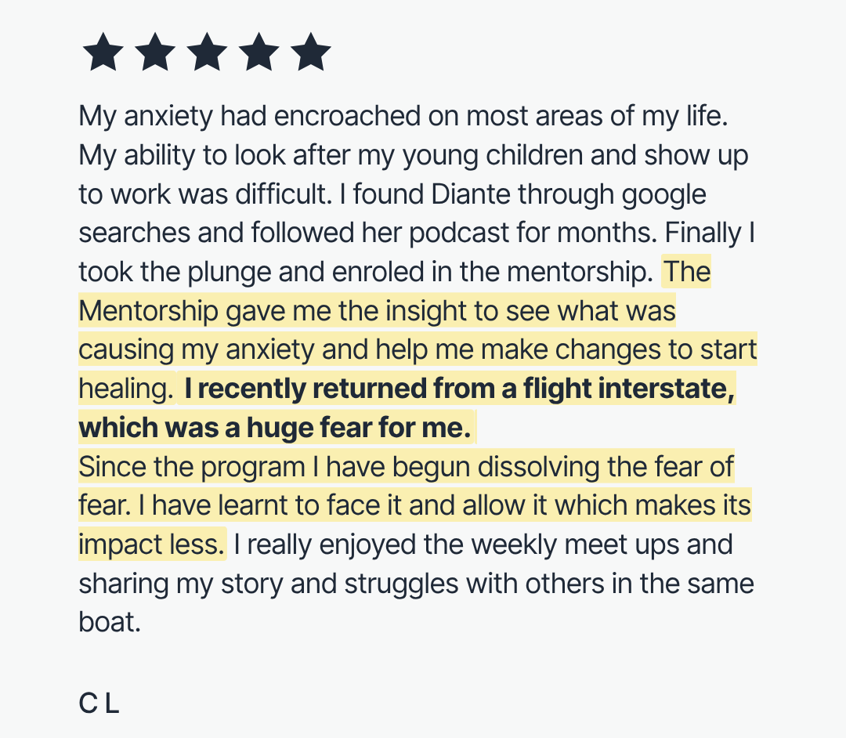This screenshot has width=846, height=738.
Task: Click the word 'podcast' in the review
Action: [458, 233]
